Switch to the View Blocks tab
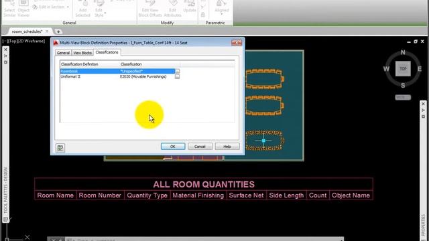Image resolution: width=429 pixels, height=241 pixels. (x=82, y=53)
